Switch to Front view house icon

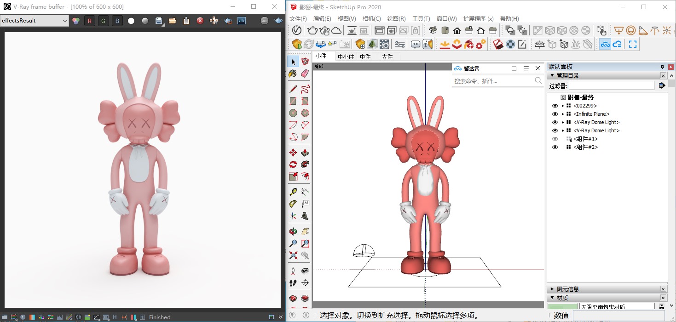(x=457, y=30)
